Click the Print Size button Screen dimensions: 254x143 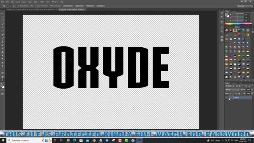pos(100,6)
